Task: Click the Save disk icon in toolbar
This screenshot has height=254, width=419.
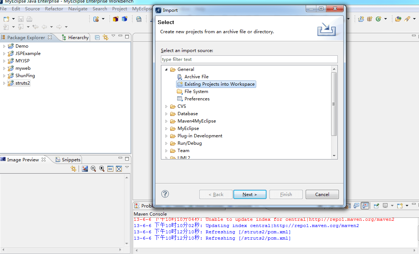Action: coord(21,19)
